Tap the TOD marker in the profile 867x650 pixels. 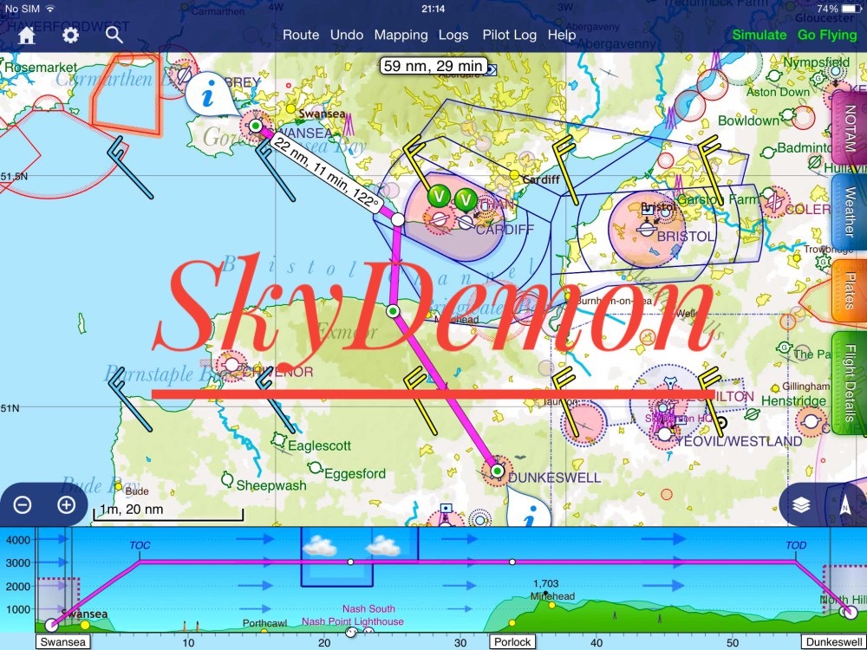[x=796, y=545]
